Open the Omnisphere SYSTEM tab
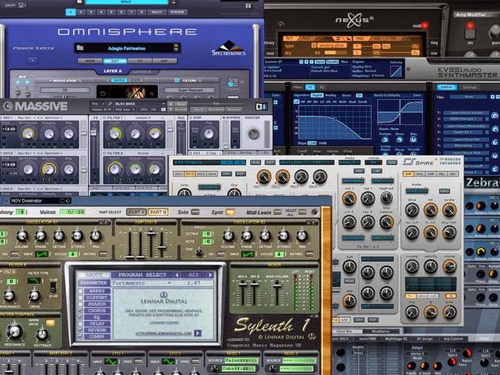 point(177,12)
